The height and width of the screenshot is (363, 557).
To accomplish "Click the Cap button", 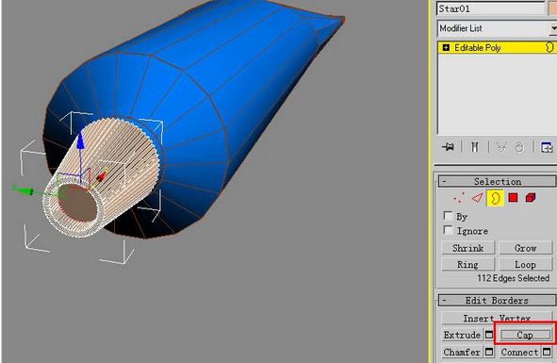I will [525, 335].
